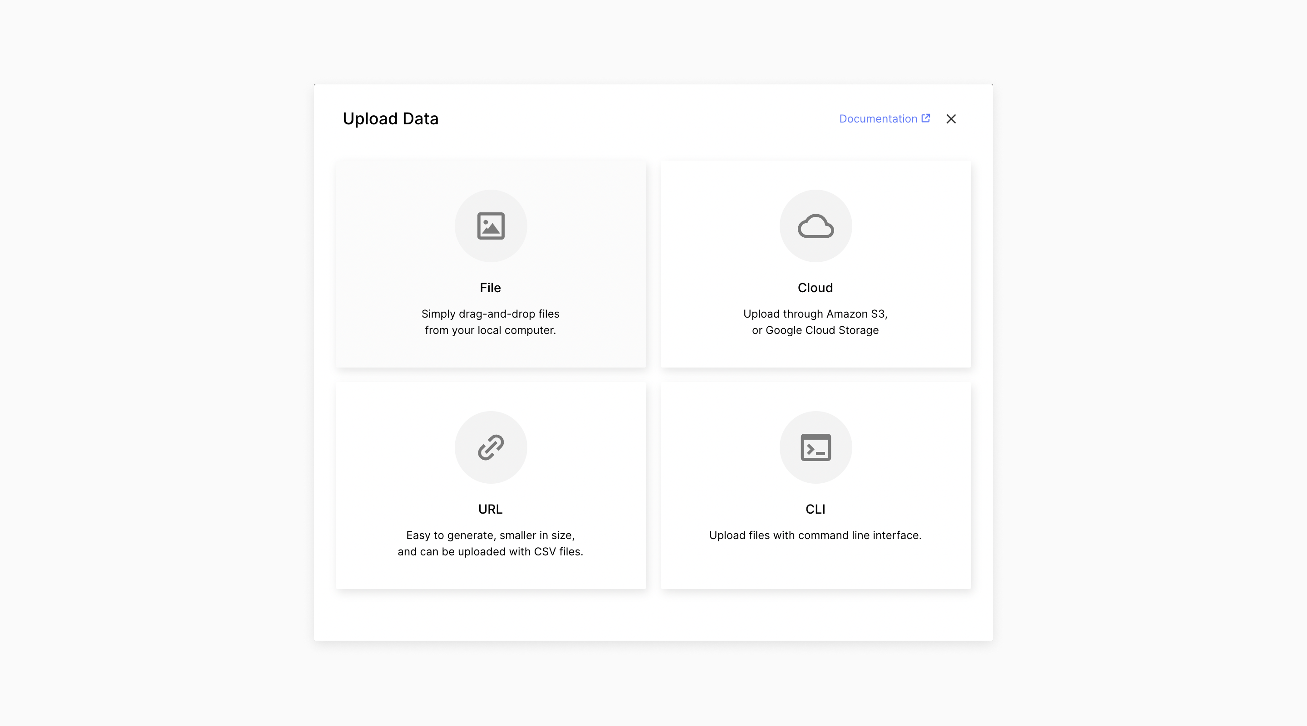Screen dimensions: 1307x726
Task: Click "and can be uploaded with CSV files" line
Action: coord(490,551)
